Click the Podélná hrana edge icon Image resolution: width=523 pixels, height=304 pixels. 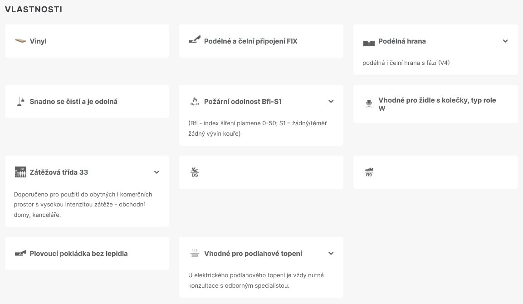pos(369,43)
